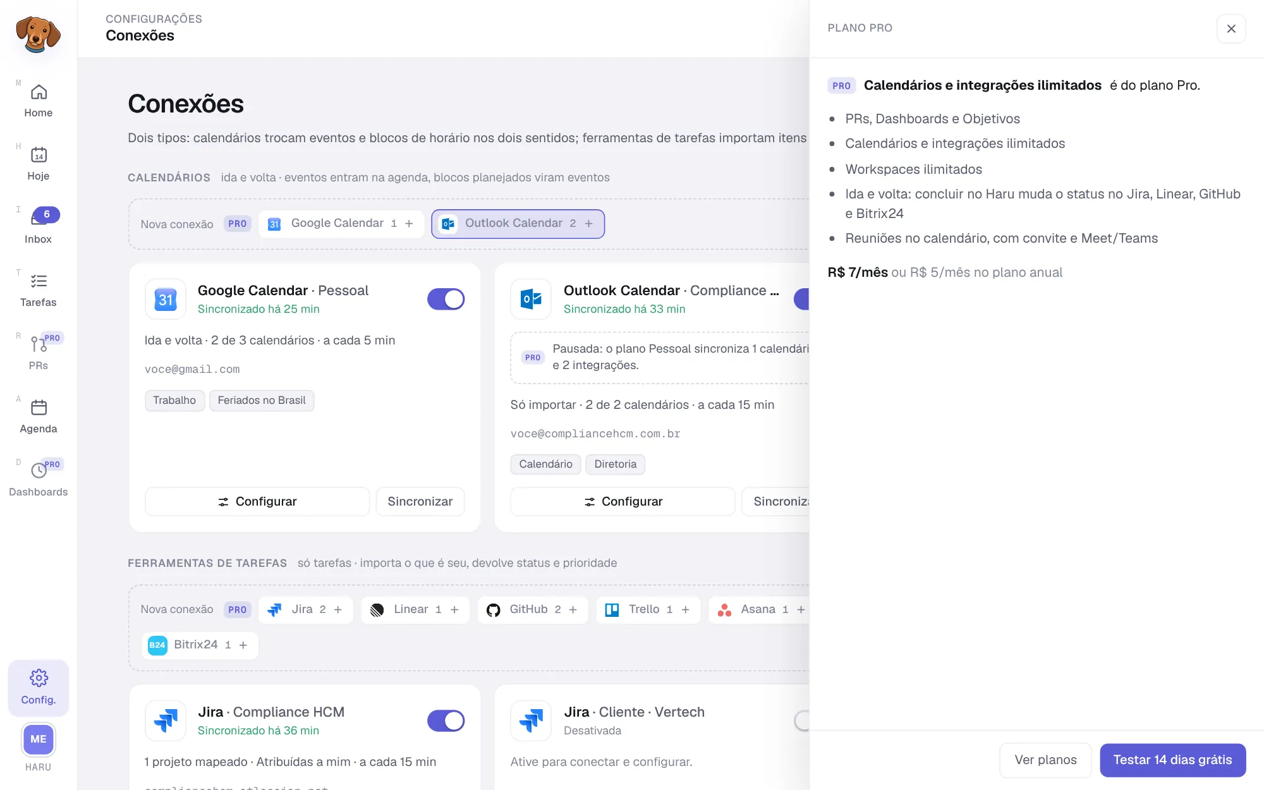
Task: Open Config. settings gear
Action: 39,688
